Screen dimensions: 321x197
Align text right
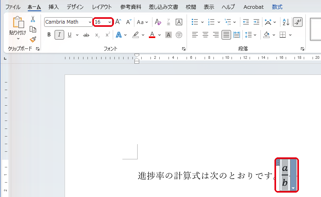tap(216, 35)
